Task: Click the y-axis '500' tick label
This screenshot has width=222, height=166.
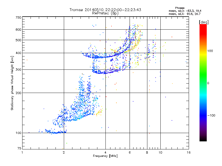Action: (x=18, y=40)
